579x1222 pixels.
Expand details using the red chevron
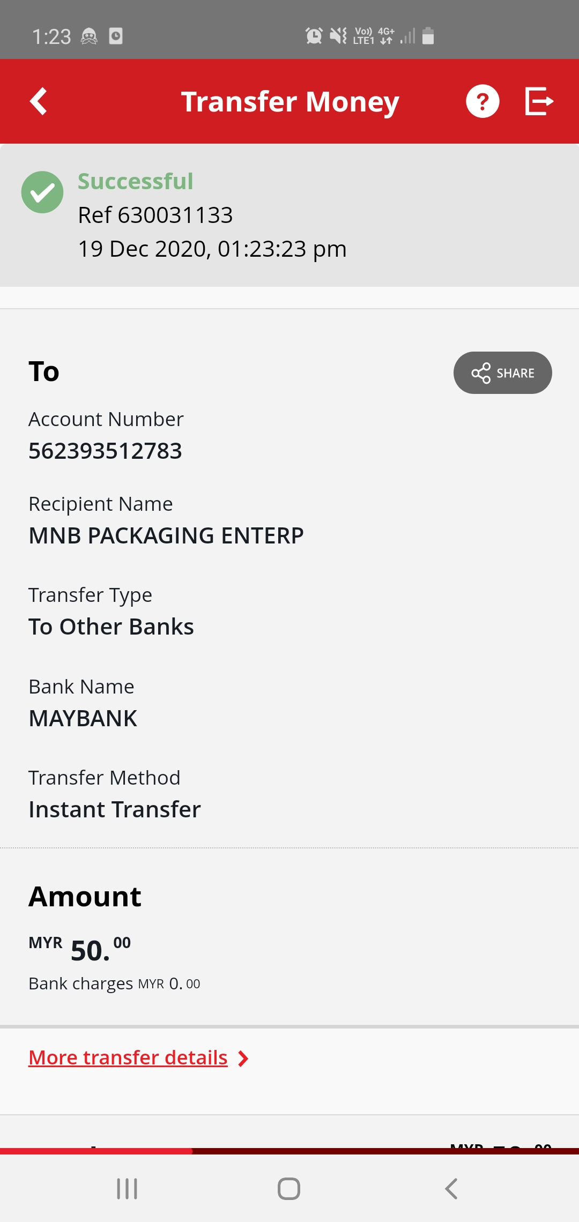tap(243, 1059)
